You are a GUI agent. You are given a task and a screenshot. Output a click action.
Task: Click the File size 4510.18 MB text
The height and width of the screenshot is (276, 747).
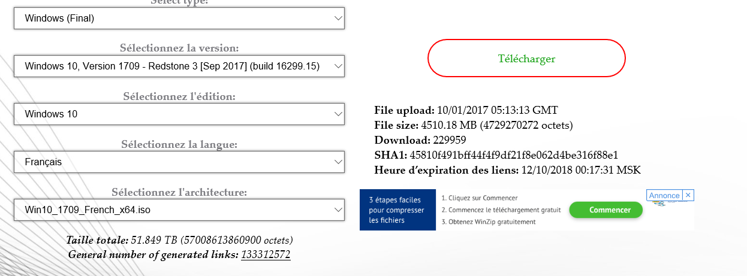[474, 125]
